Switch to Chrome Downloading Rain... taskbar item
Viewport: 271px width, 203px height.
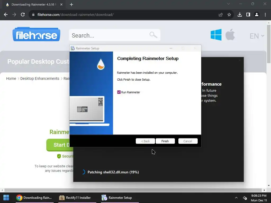click(34, 198)
